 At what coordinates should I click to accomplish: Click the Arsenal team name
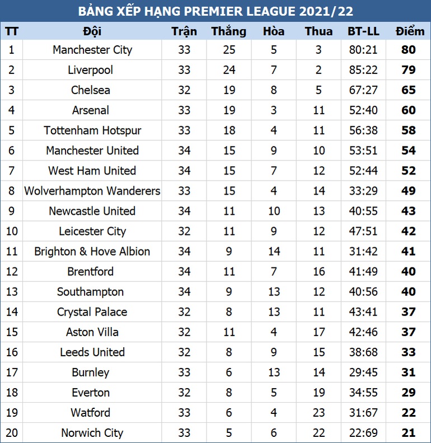pos(91,110)
